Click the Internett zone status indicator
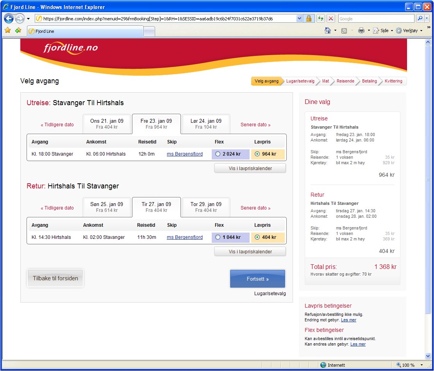434x371 pixels. tap(332, 365)
